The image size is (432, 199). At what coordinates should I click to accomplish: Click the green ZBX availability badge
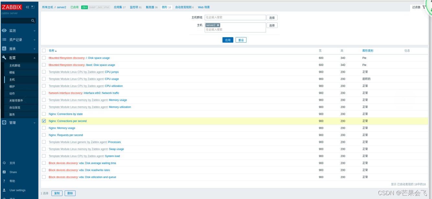click(85, 7)
